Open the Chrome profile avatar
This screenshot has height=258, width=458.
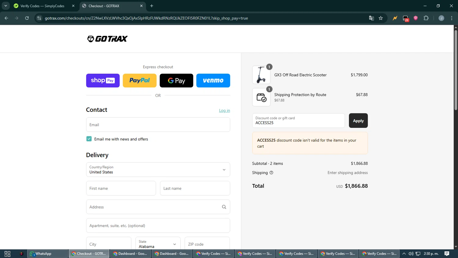[x=441, y=18]
